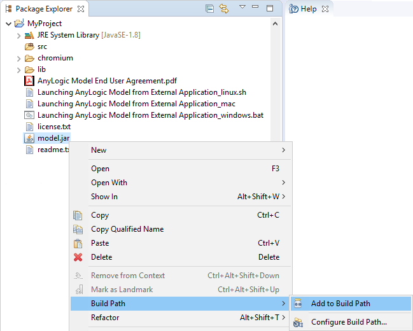
Task: Click the Package Explorer scroll up arrow
Action: click(275, 24)
